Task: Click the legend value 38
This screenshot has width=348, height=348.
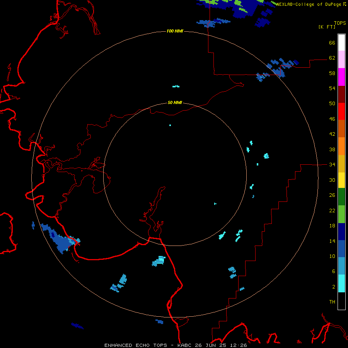Action: pos(332,149)
